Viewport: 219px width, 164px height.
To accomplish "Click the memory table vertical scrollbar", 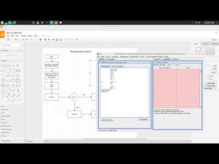I will 200,88.
